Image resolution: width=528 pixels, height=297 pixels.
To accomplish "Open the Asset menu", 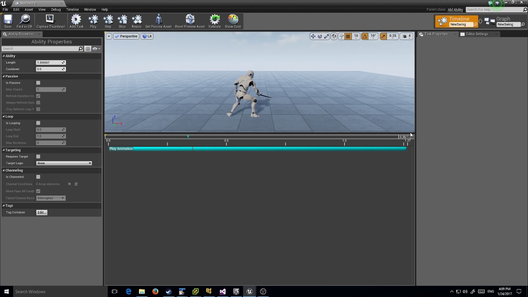I will point(29,9).
